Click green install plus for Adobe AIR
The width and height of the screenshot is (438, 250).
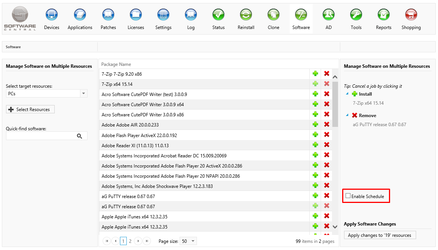point(315,125)
